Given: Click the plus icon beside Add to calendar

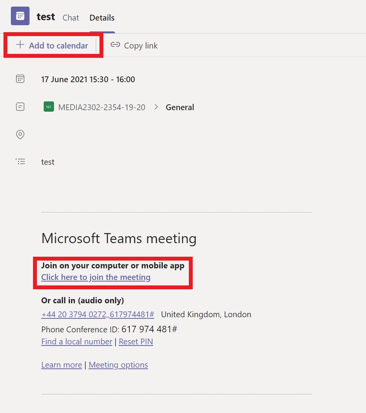Looking at the screenshot, I should pos(20,45).
